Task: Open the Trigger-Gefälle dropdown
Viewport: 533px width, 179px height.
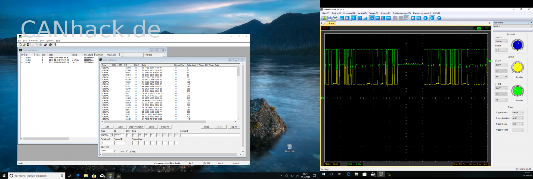Action: point(518,130)
